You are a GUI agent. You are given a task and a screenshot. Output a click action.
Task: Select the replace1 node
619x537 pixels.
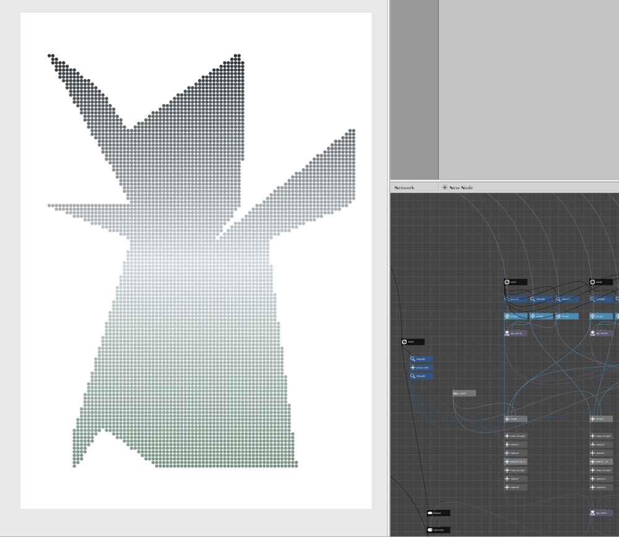pyautogui.click(x=516, y=445)
